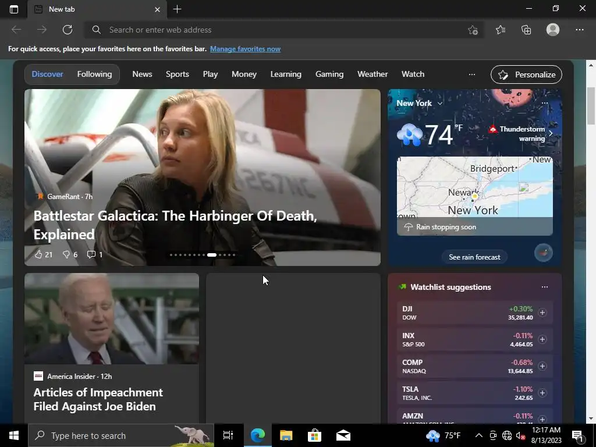The height and width of the screenshot is (447, 596).
Task: Open the user profile avatar
Action: [x=553, y=30]
